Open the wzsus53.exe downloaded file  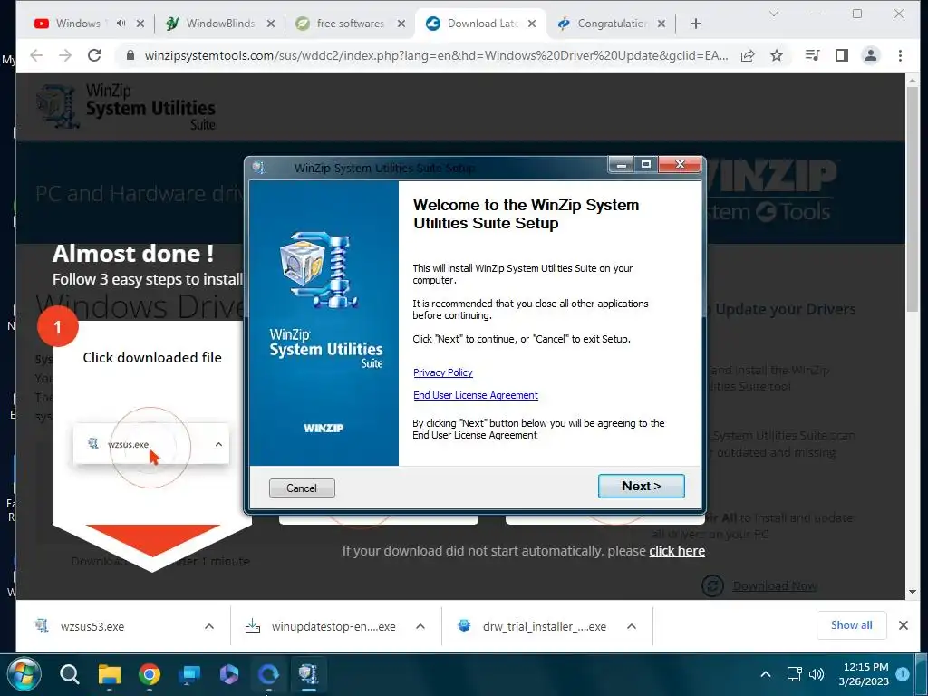pos(92,626)
